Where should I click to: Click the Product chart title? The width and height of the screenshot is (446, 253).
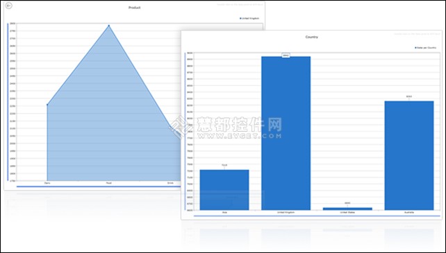(x=135, y=8)
